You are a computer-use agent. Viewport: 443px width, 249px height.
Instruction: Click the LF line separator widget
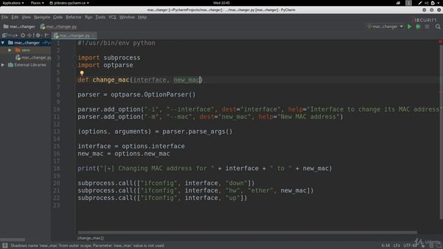pyautogui.click(x=397, y=246)
